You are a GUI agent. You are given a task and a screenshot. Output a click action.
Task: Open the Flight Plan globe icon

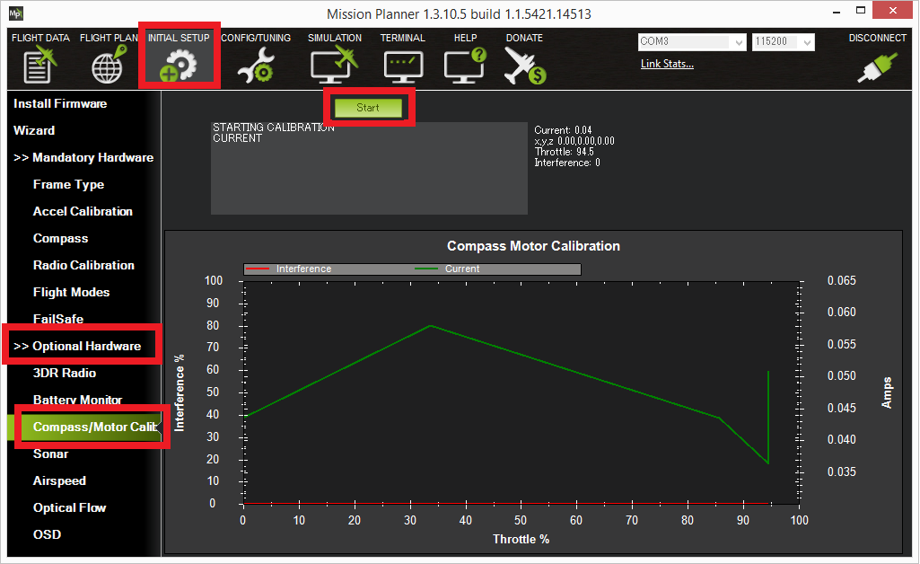coord(108,66)
